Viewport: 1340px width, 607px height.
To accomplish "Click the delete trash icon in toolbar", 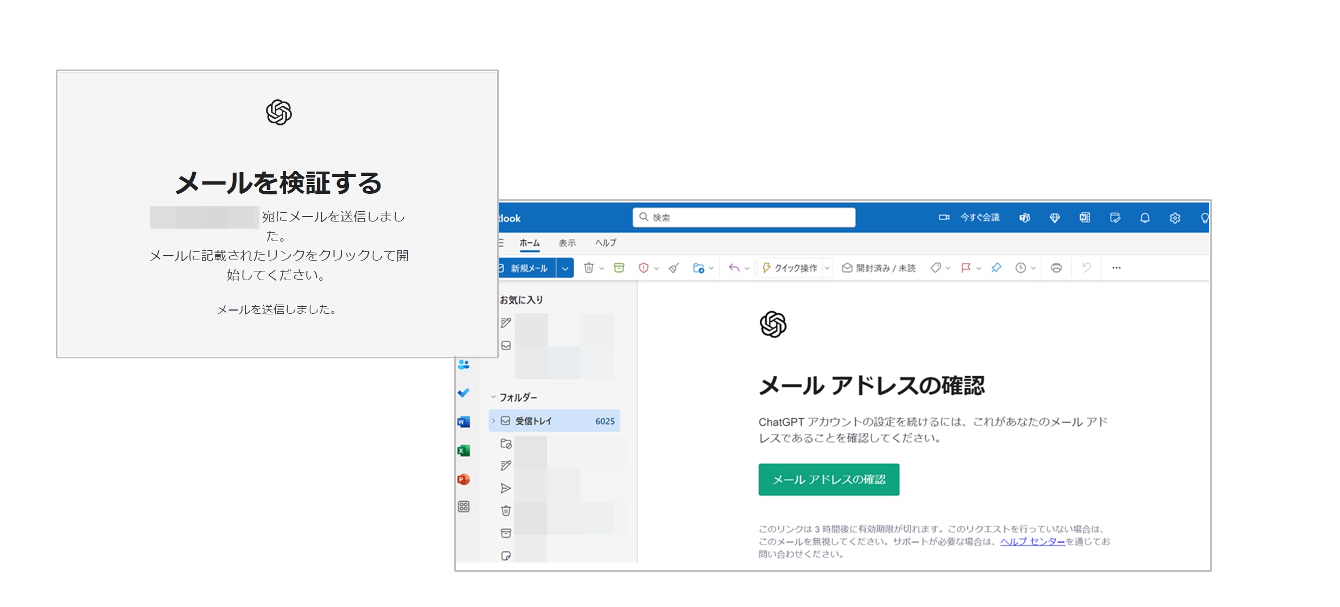I will (x=588, y=268).
